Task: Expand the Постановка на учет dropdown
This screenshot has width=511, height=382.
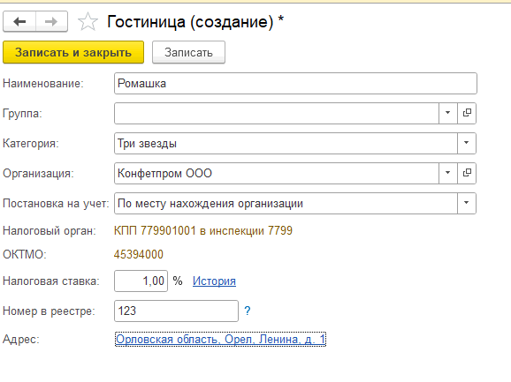Action: click(466, 203)
